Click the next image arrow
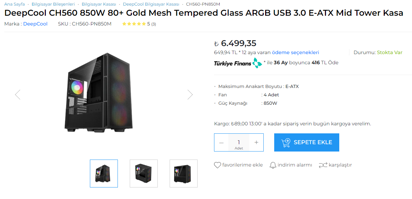Screen dimensions: 412x199 pyautogui.click(x=190, y=95)
